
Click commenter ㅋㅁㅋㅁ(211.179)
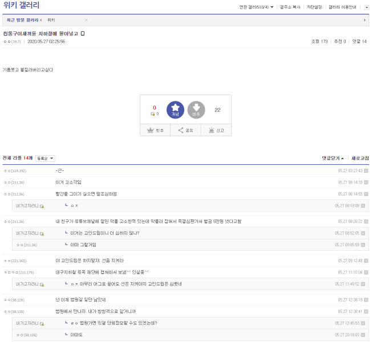tap(19, 272)
